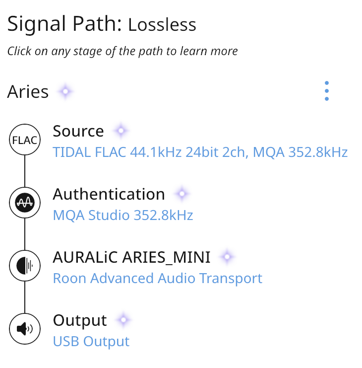This screenshot has width=362, height=368.
Task: Open the TIDAL FLAC 44.1kHz source details
Action: point(200,152)
